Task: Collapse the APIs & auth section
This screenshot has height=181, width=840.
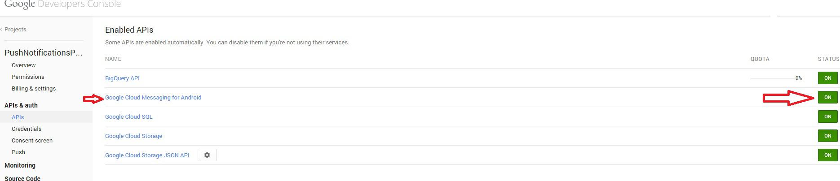Action: coord(21,105)
